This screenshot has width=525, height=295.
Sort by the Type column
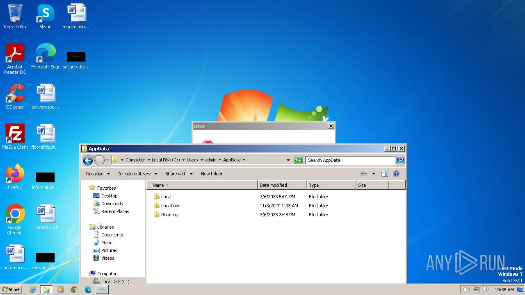331,185
